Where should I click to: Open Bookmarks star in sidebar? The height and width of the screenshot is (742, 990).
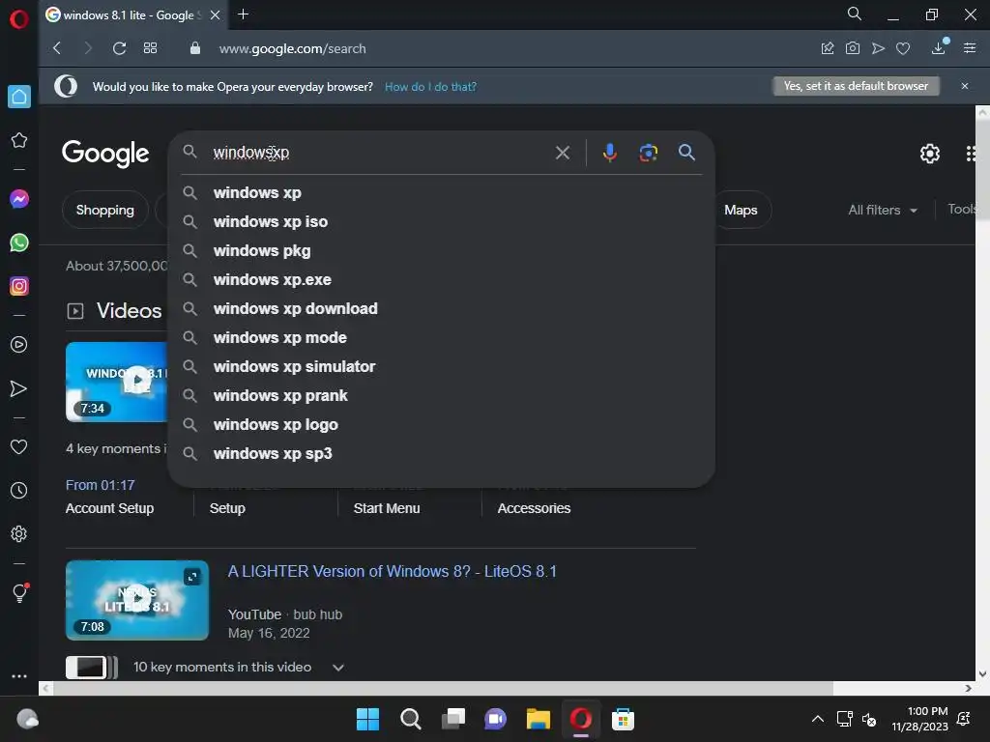coord(19,140)
